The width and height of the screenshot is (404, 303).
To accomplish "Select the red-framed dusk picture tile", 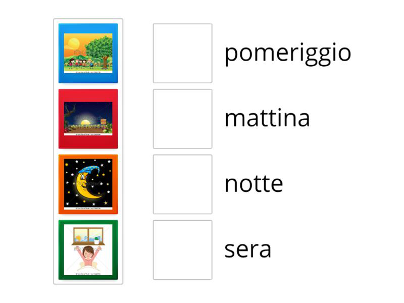I will [88, 119].
